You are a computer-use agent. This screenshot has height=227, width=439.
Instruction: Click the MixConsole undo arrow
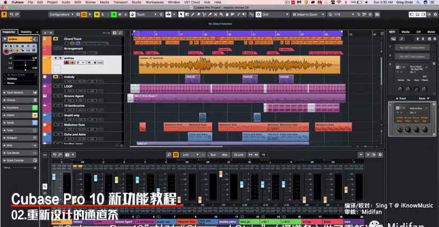pos(55,155)
